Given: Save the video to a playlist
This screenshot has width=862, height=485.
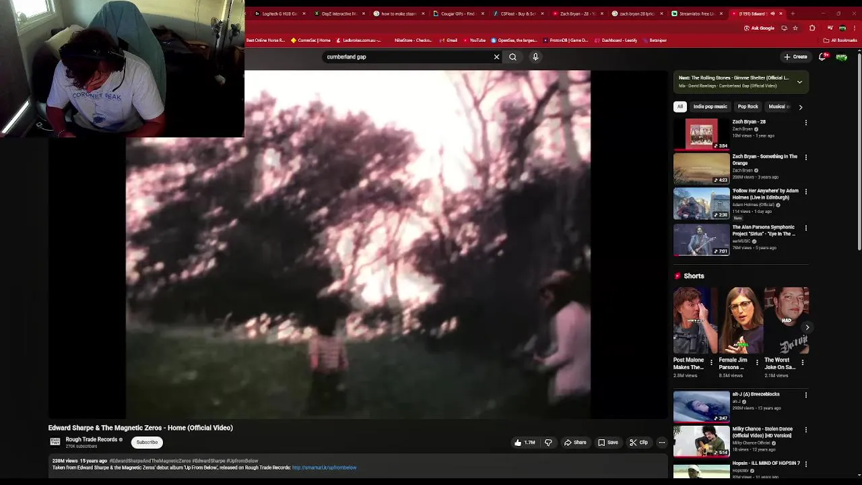Looking at the screenshot, I should (x=608, y=443).
